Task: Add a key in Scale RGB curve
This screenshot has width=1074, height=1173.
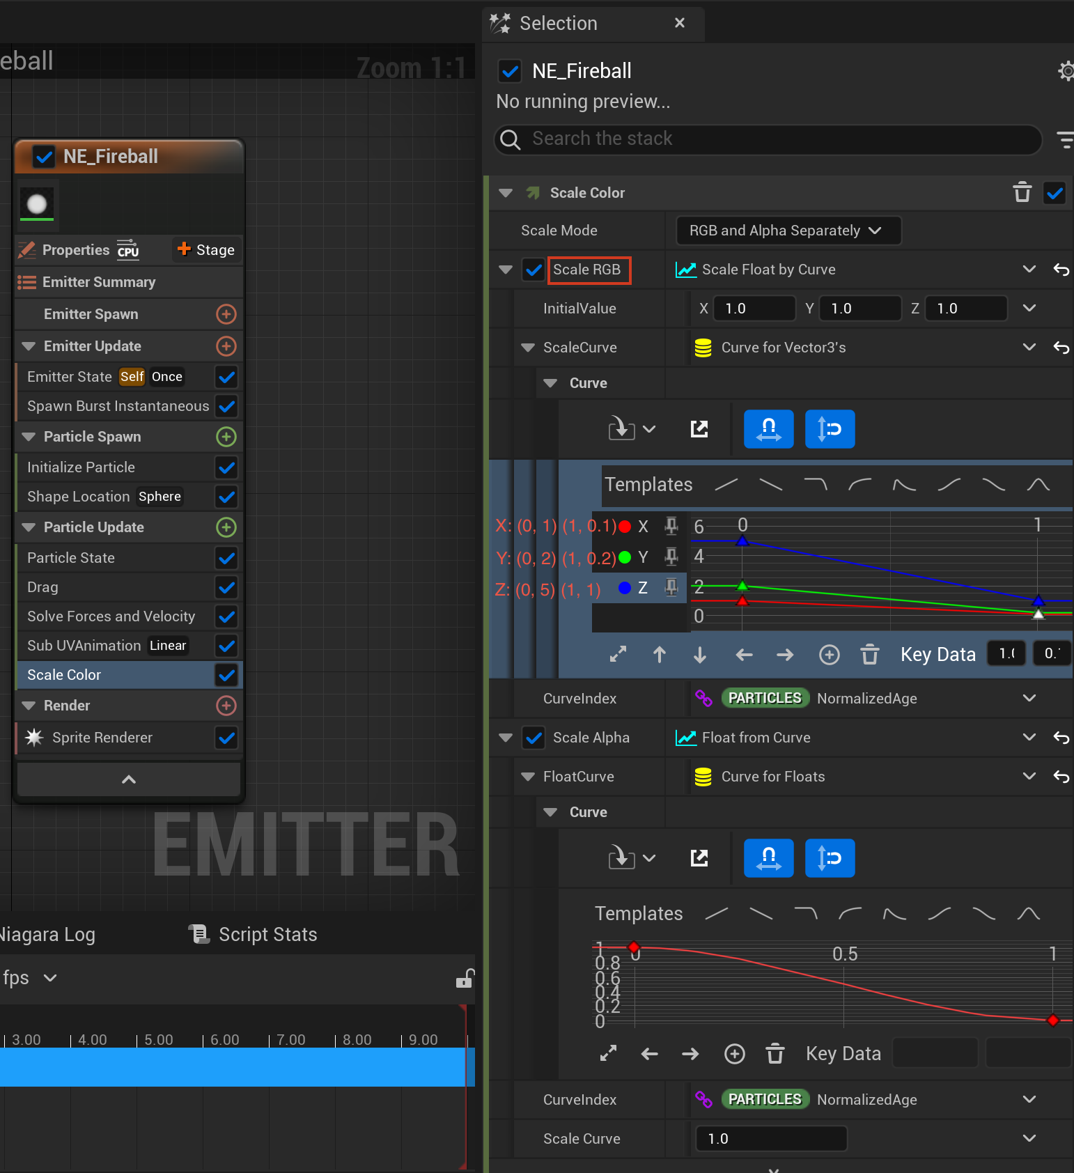Action: (x=829, y=654)
